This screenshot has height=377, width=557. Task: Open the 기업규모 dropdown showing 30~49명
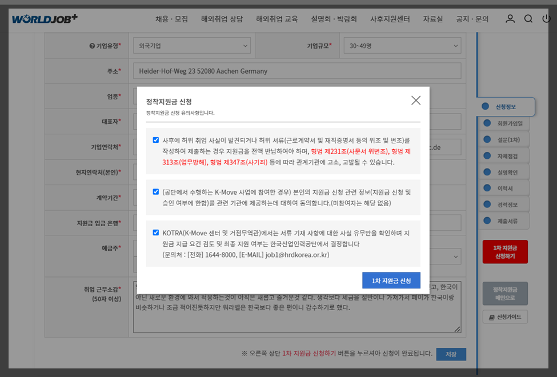(403, 46)
